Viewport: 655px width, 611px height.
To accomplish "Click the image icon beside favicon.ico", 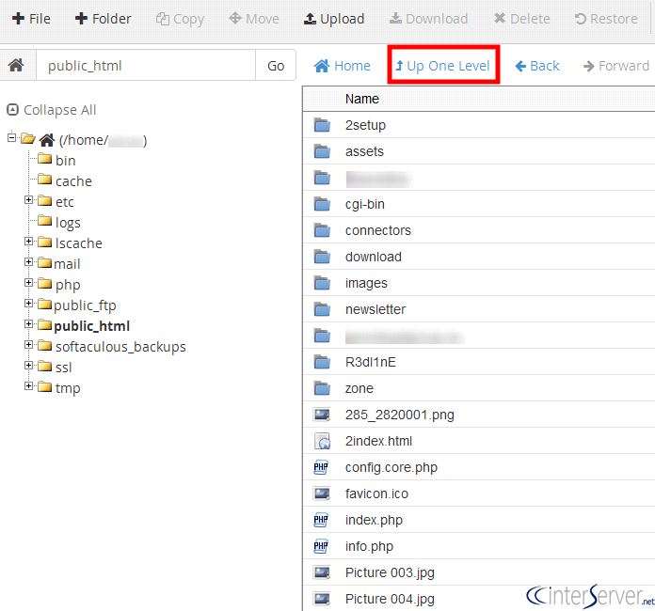I will click(x=322, y=493).
